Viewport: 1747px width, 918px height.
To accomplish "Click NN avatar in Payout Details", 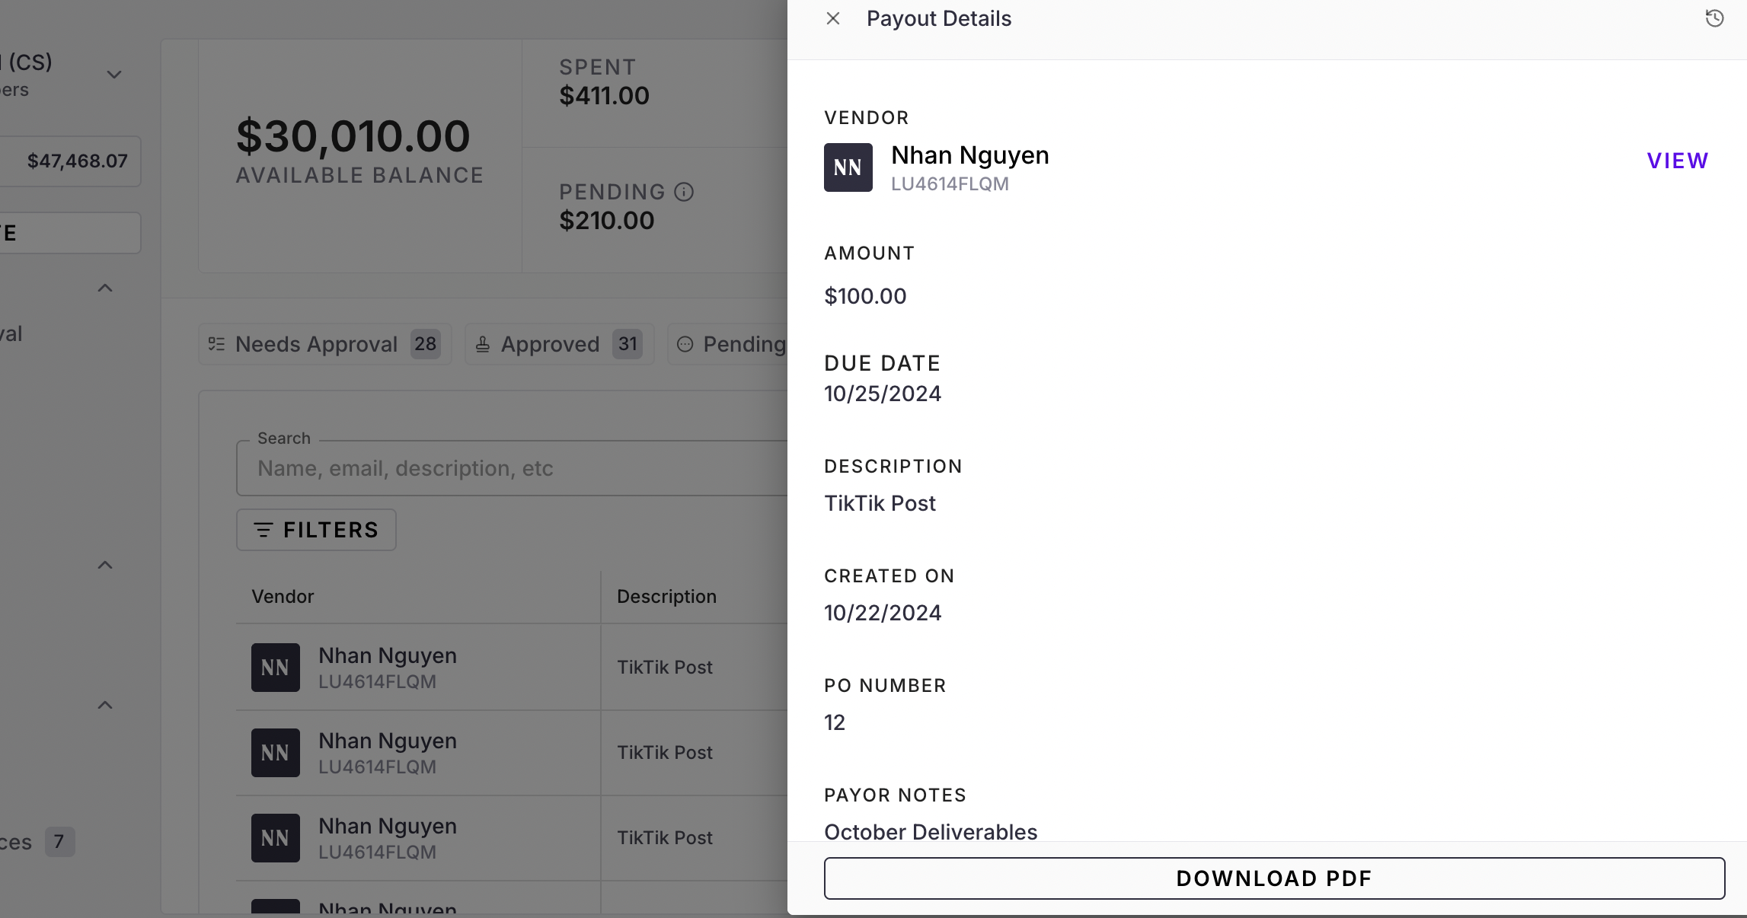I will pos(848,167).
